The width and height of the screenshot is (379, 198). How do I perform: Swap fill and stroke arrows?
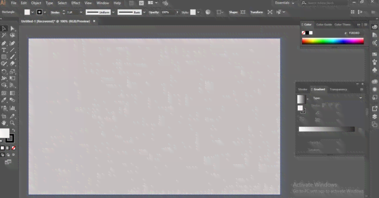coord(13,130)
